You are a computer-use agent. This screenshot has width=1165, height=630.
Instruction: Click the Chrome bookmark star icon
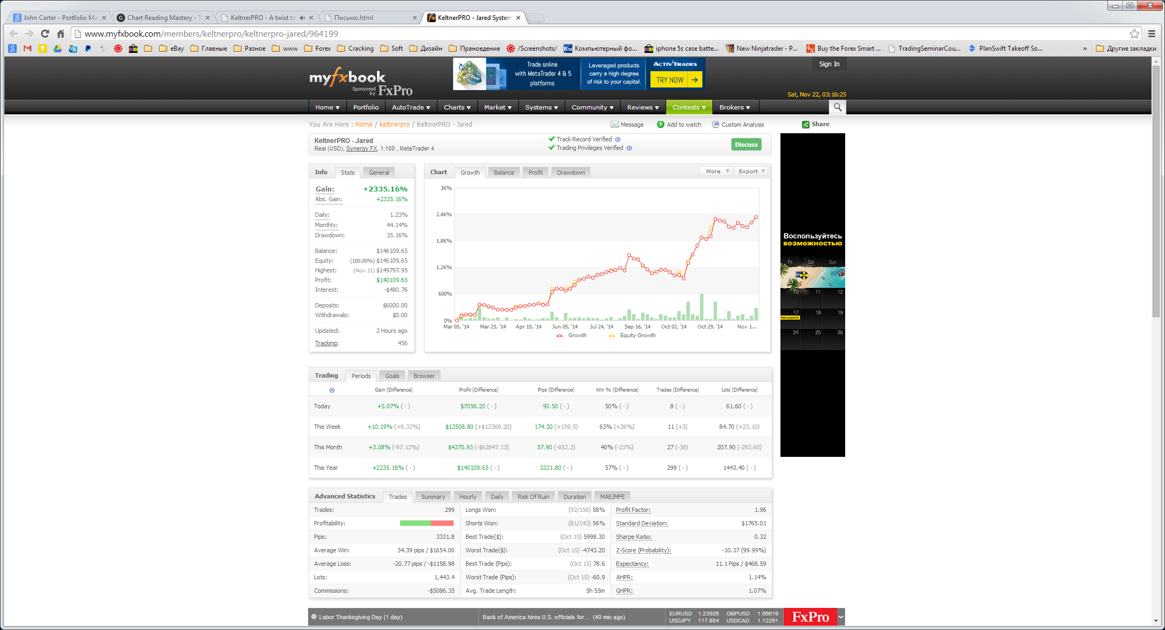[1134, 33]
